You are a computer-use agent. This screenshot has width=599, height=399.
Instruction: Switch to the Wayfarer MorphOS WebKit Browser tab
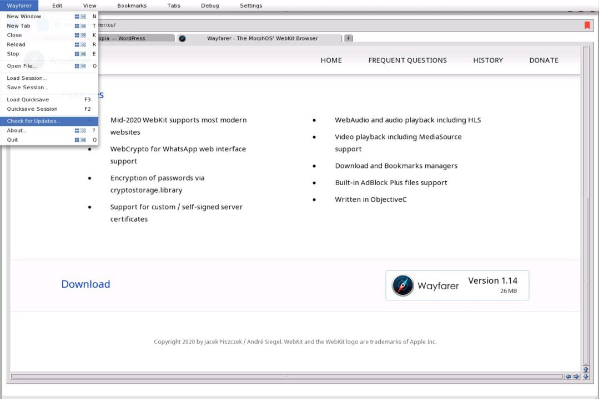click(260, 38)
